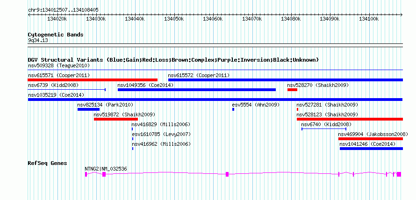Select the nsv528270 red loss bar

[292, 90]
